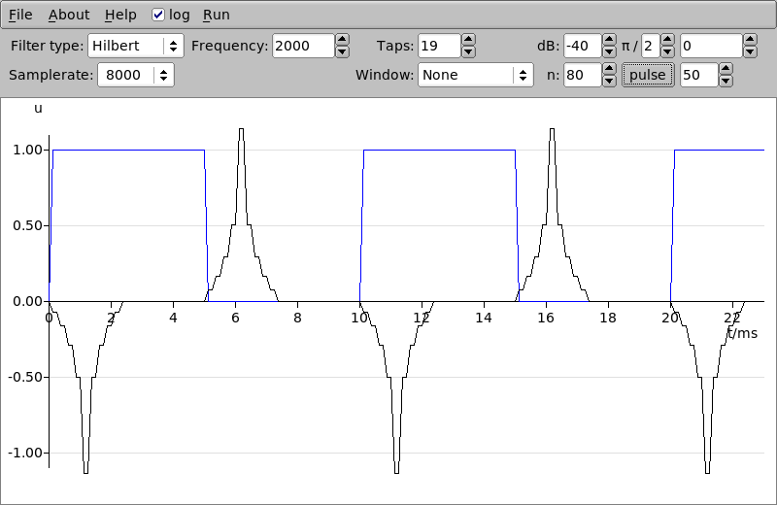Click the 1.00 y-axis label
This screenshot has width=777, height=505.
27,150
